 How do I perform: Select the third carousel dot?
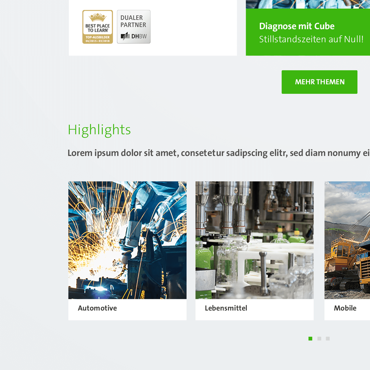pos(328,339)
